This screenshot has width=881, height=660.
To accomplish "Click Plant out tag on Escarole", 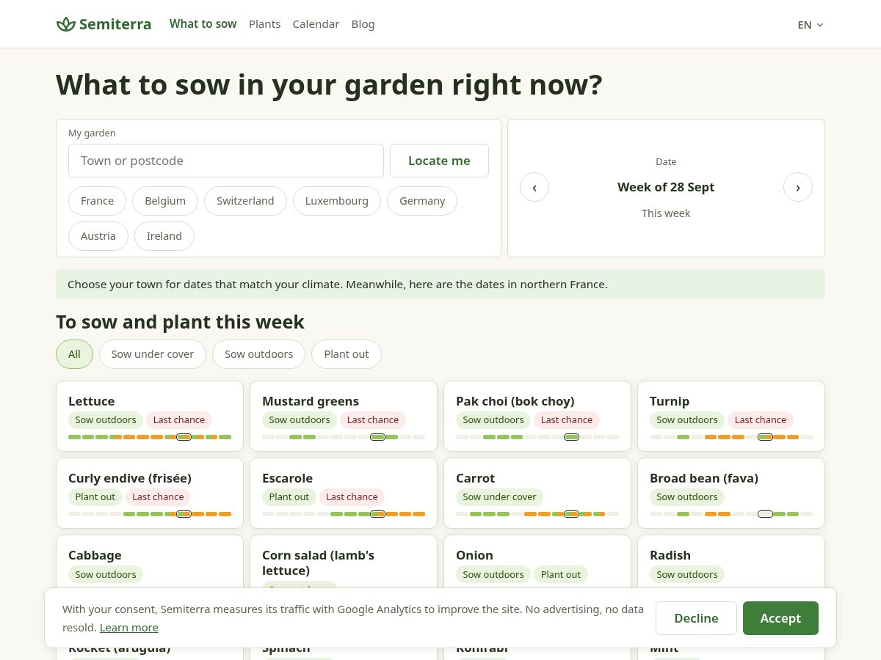I will pos(289,497).
